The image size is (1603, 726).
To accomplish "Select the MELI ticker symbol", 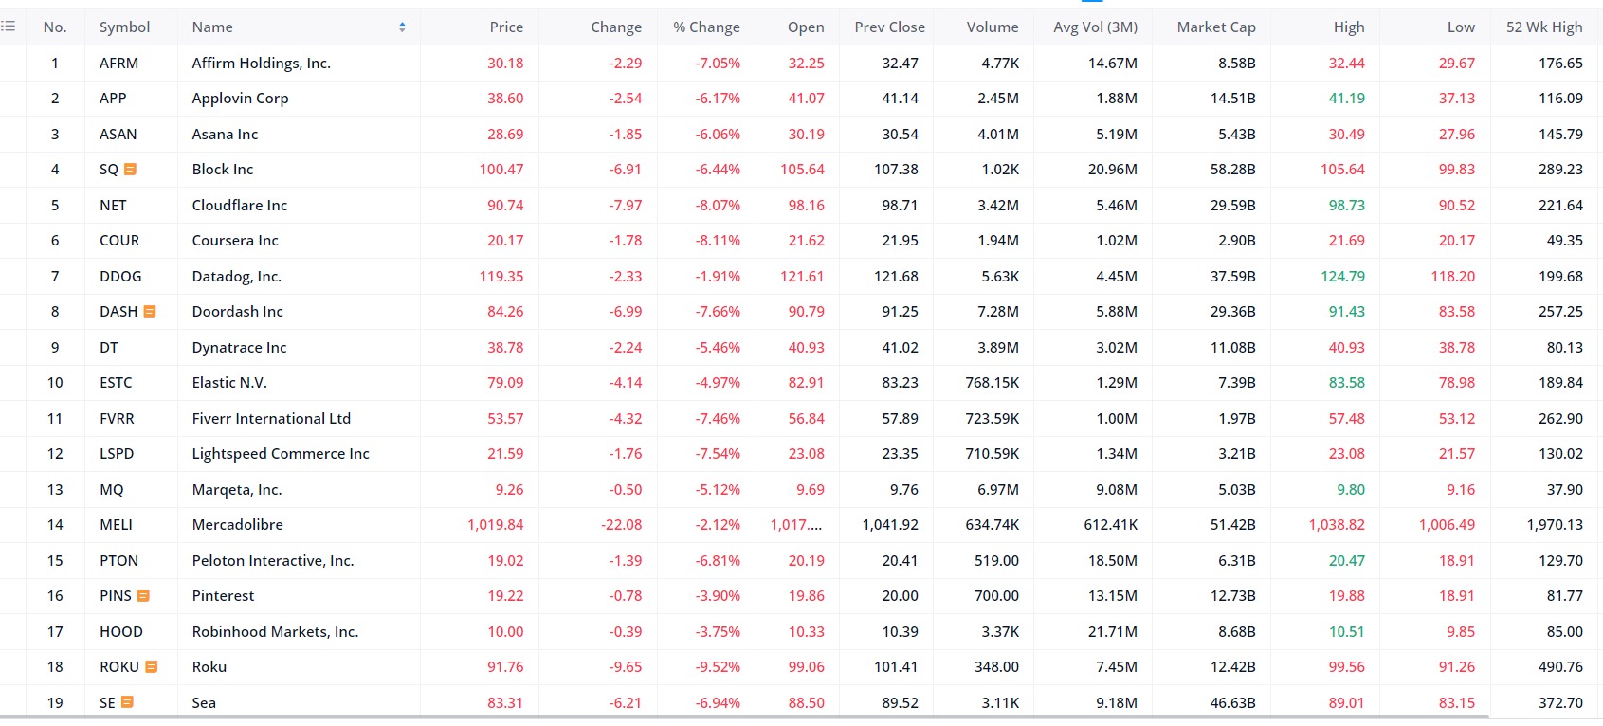I will (116, 525).
